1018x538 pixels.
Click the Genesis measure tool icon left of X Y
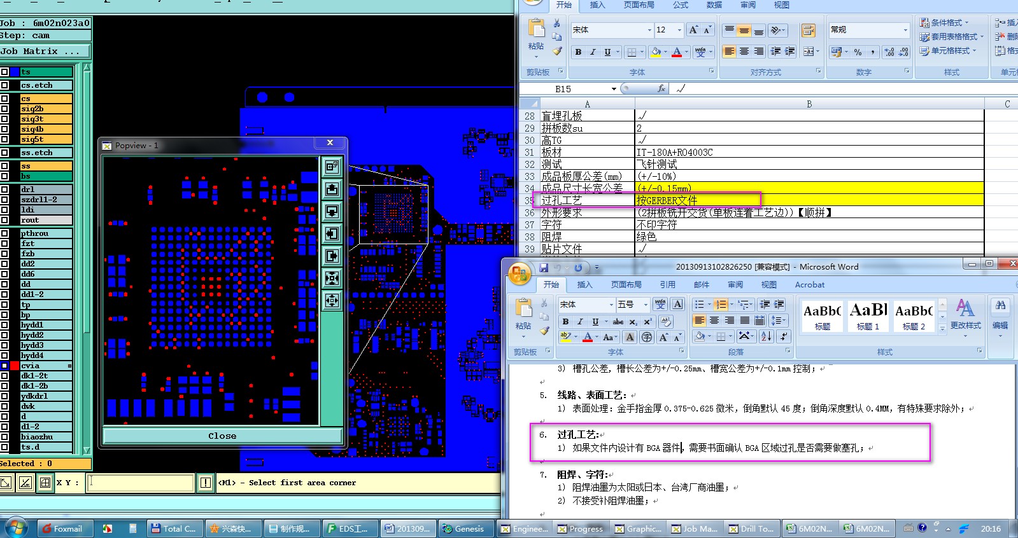(25, 483)
